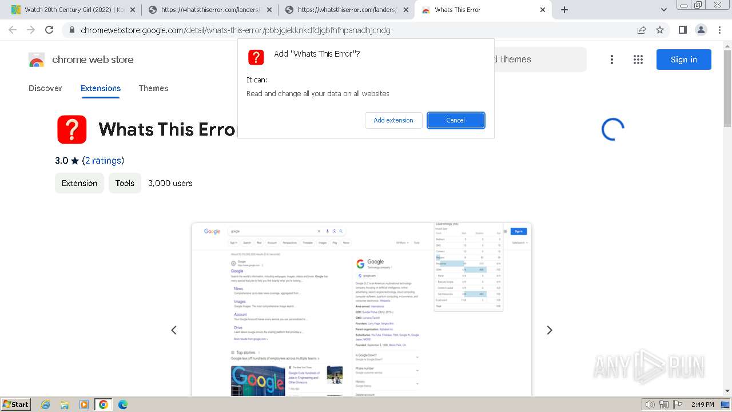Click Chrome icon in taskbar
This screenshot has width=732, height=412.
(104, 405)
